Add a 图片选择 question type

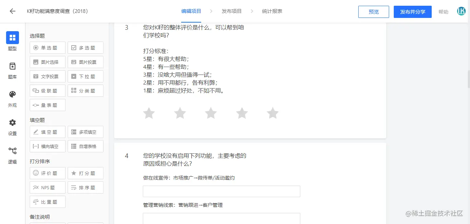(48, 62)
